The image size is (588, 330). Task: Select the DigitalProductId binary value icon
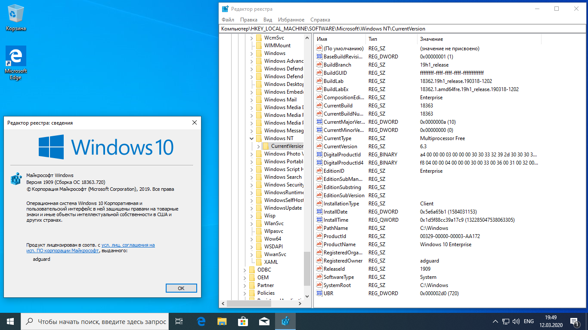point(319,155)
